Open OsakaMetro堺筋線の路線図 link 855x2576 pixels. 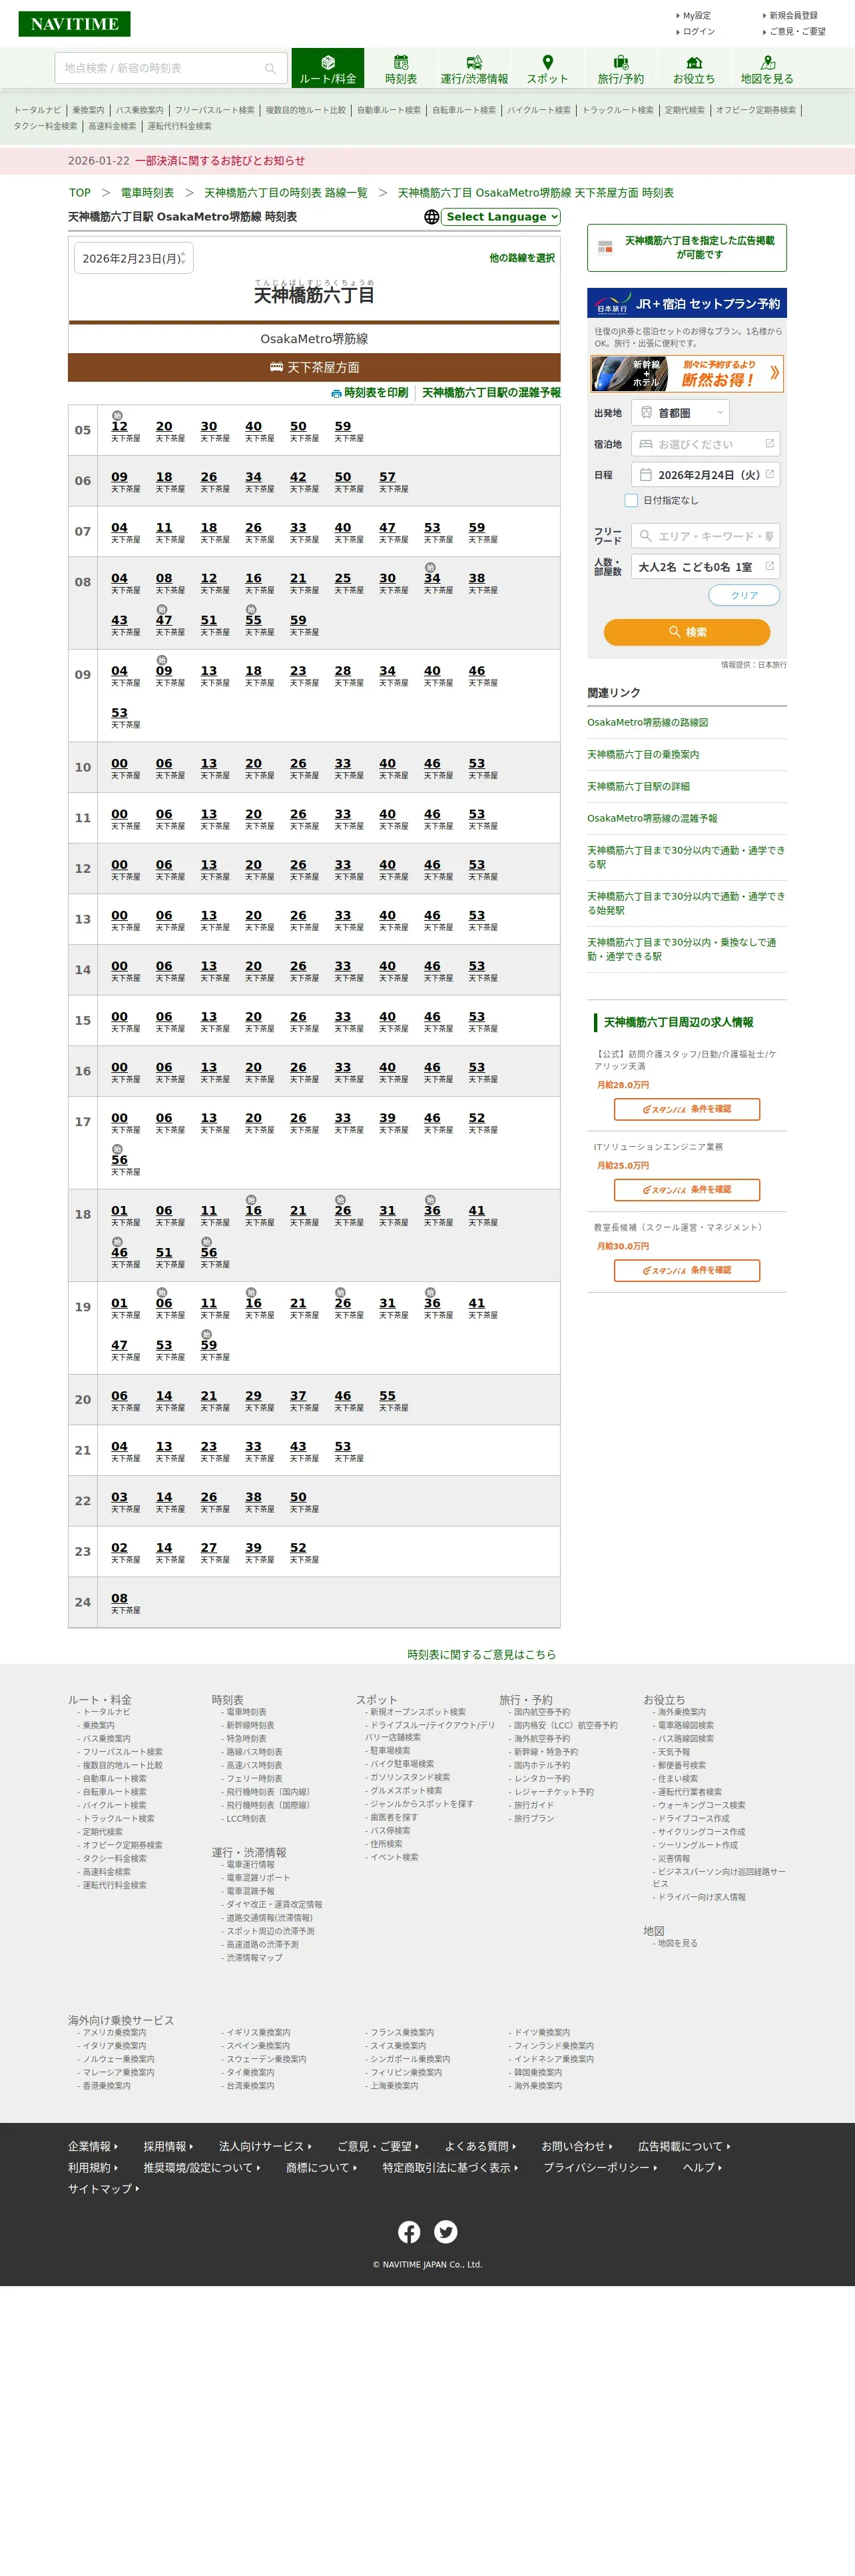point(647,722)
